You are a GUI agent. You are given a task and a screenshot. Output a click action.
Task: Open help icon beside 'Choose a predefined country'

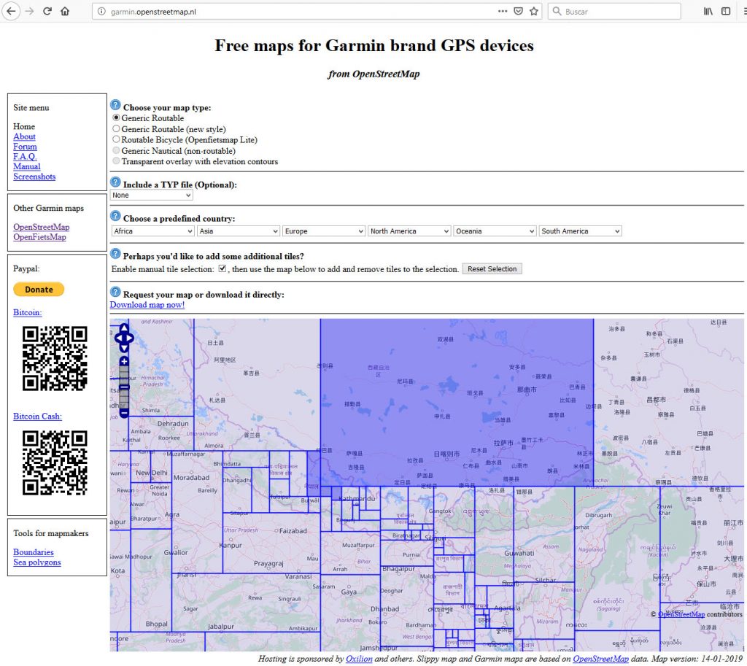click(115, 216)
